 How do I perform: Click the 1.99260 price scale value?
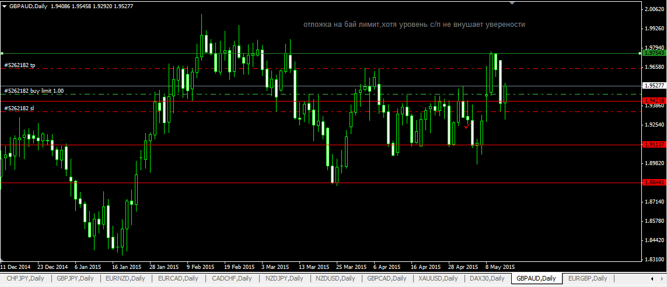655,29
